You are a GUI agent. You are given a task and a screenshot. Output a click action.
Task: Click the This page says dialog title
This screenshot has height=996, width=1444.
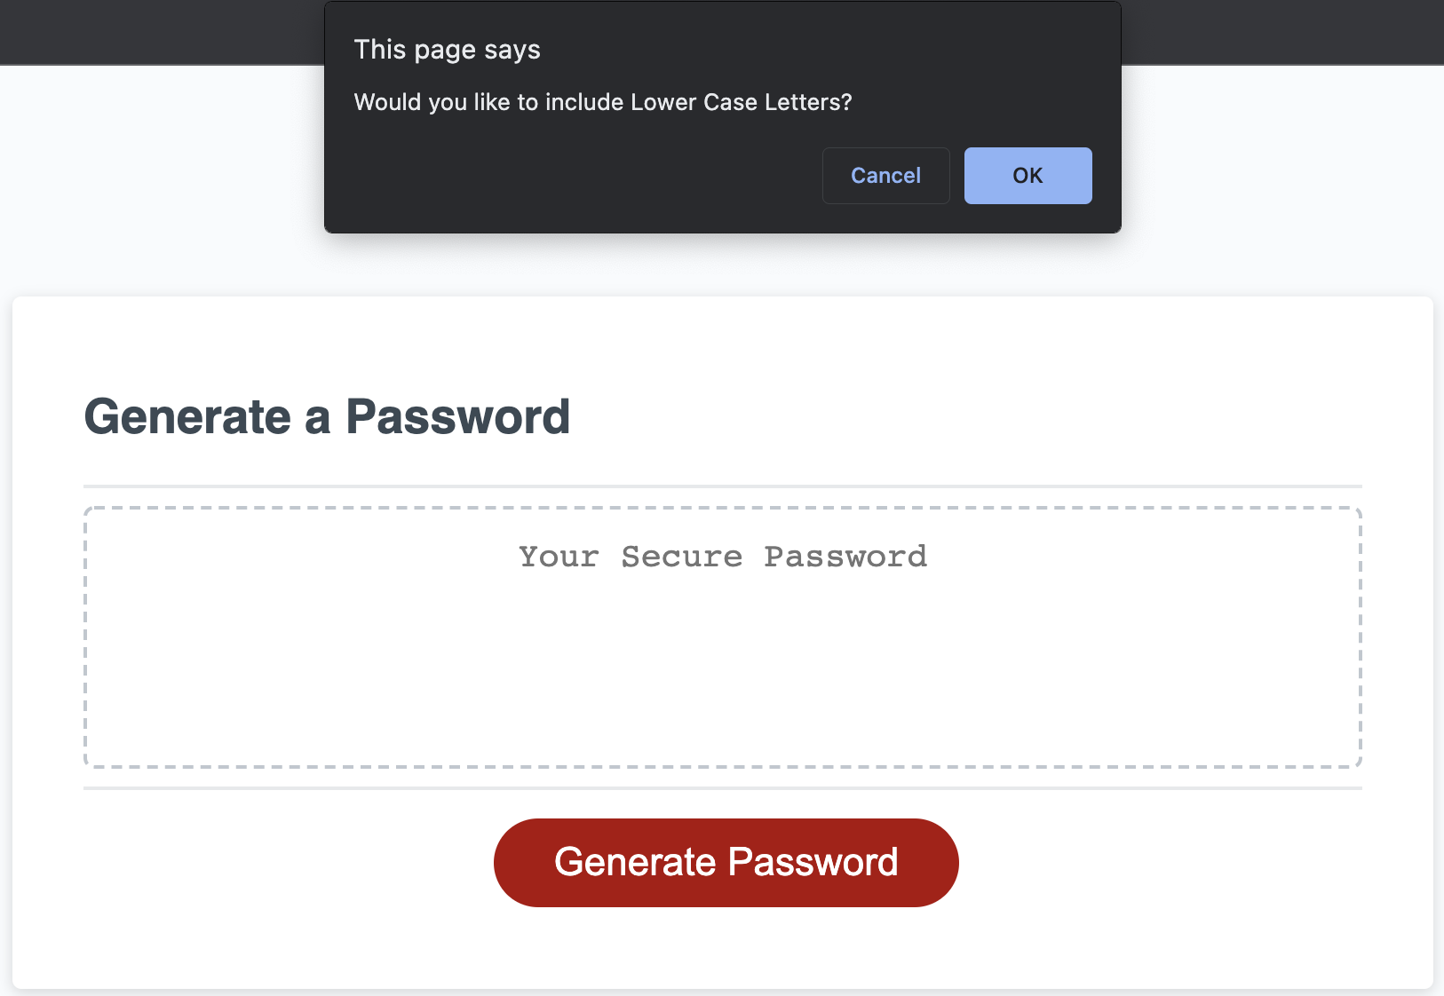448,50
